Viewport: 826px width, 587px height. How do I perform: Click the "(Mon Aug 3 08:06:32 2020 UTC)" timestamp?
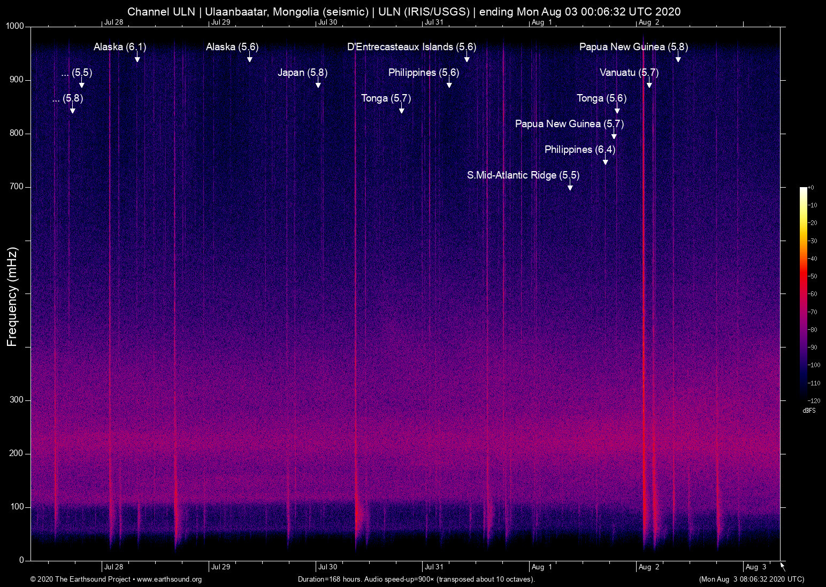pyautogui.click(x=752, y=580)
